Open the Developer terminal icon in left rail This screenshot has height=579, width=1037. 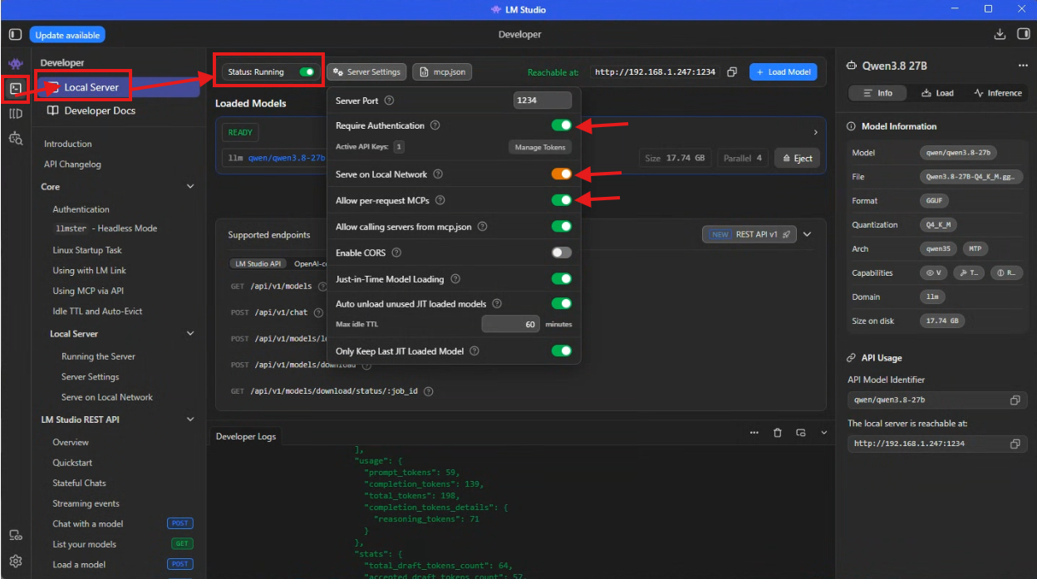pos(15,88)
